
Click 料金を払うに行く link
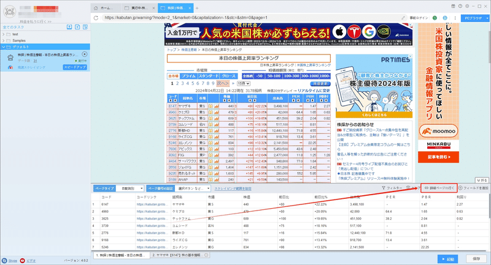pyautogui.click(x=36, y=21)
